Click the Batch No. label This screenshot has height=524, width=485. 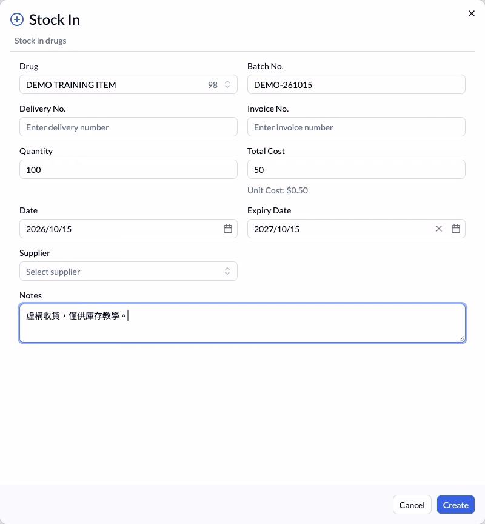(x=266, y=66)
